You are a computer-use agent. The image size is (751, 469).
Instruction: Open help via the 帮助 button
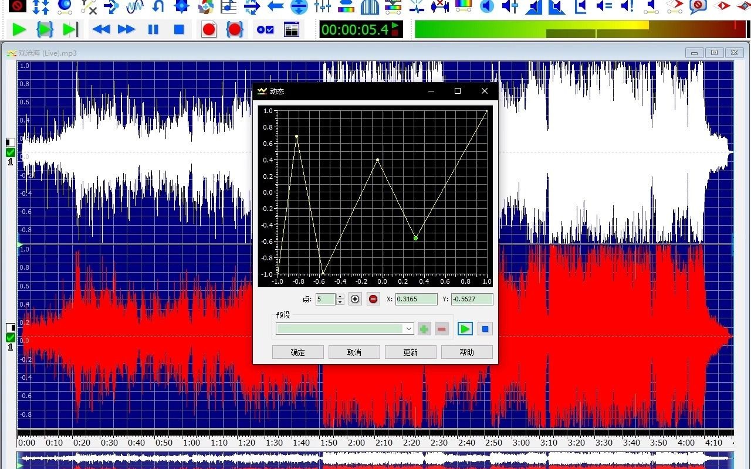[x=466, y=352]
